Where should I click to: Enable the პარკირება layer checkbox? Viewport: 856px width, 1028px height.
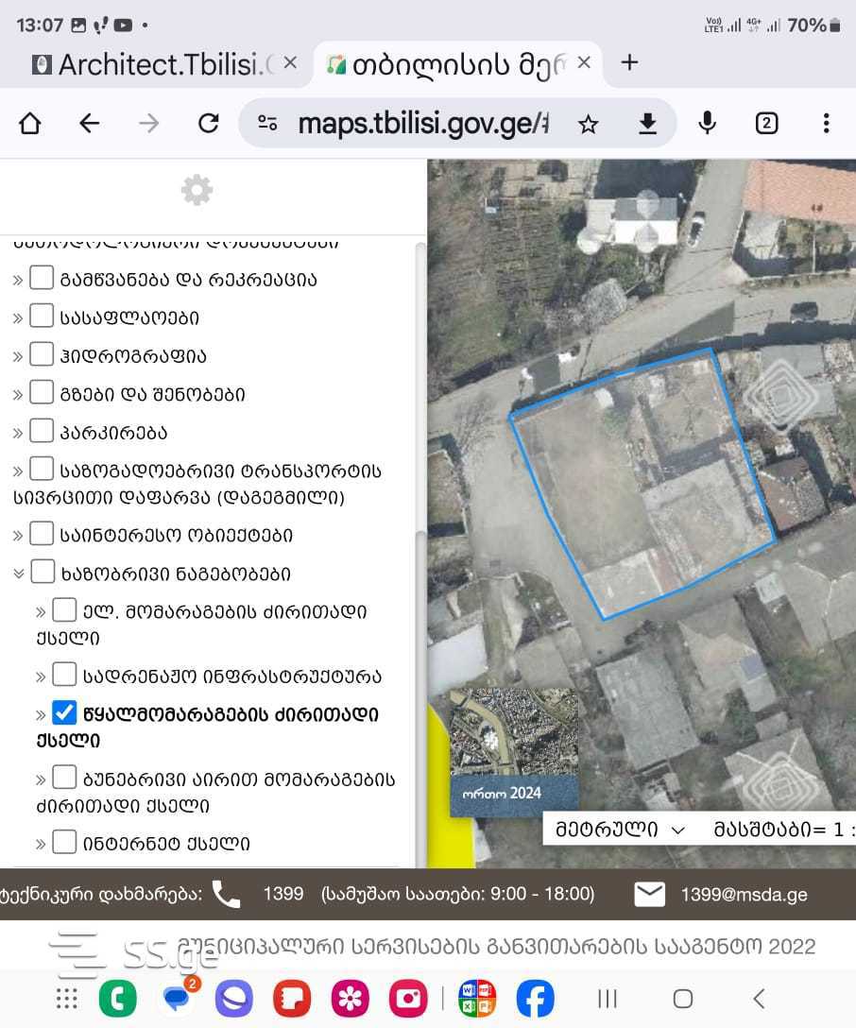point(42,432)
